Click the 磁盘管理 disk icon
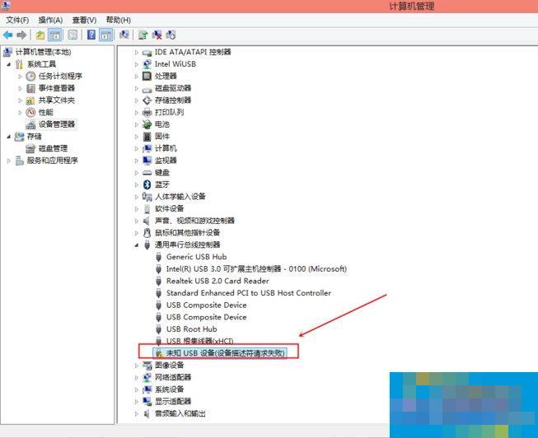This screenshot has height=438, width=538. tap(30, 148)
